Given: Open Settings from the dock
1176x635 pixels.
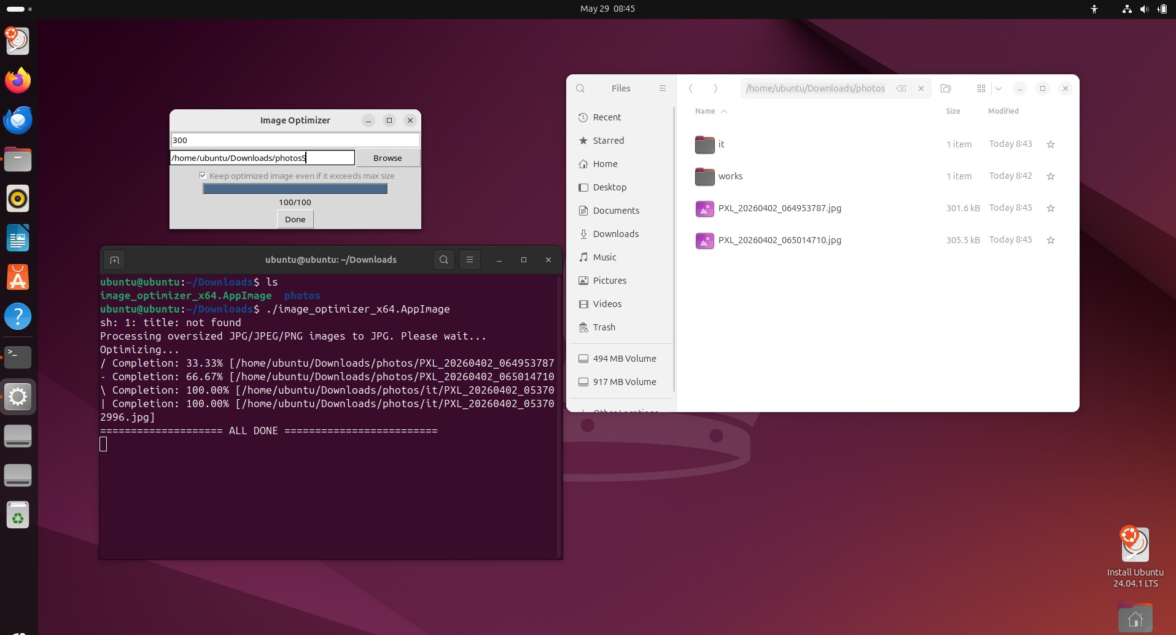Looking at the screenshot, I should (18, 397).
